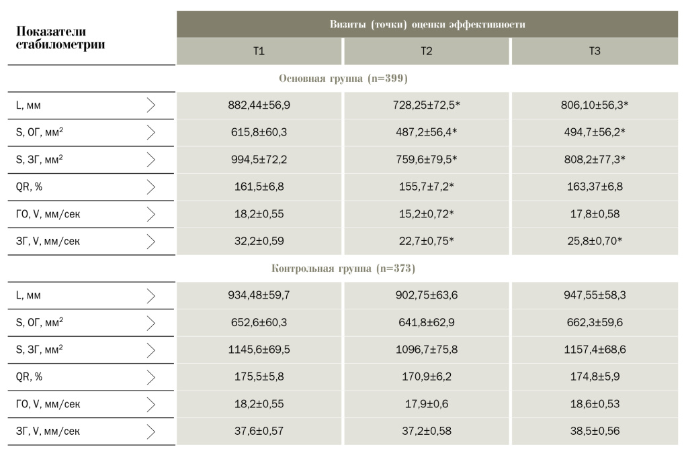Click the chevron beside L, мм in Основная группа
Screen dimensions: 688x459
pyautogui.click(x=150, y=105)
